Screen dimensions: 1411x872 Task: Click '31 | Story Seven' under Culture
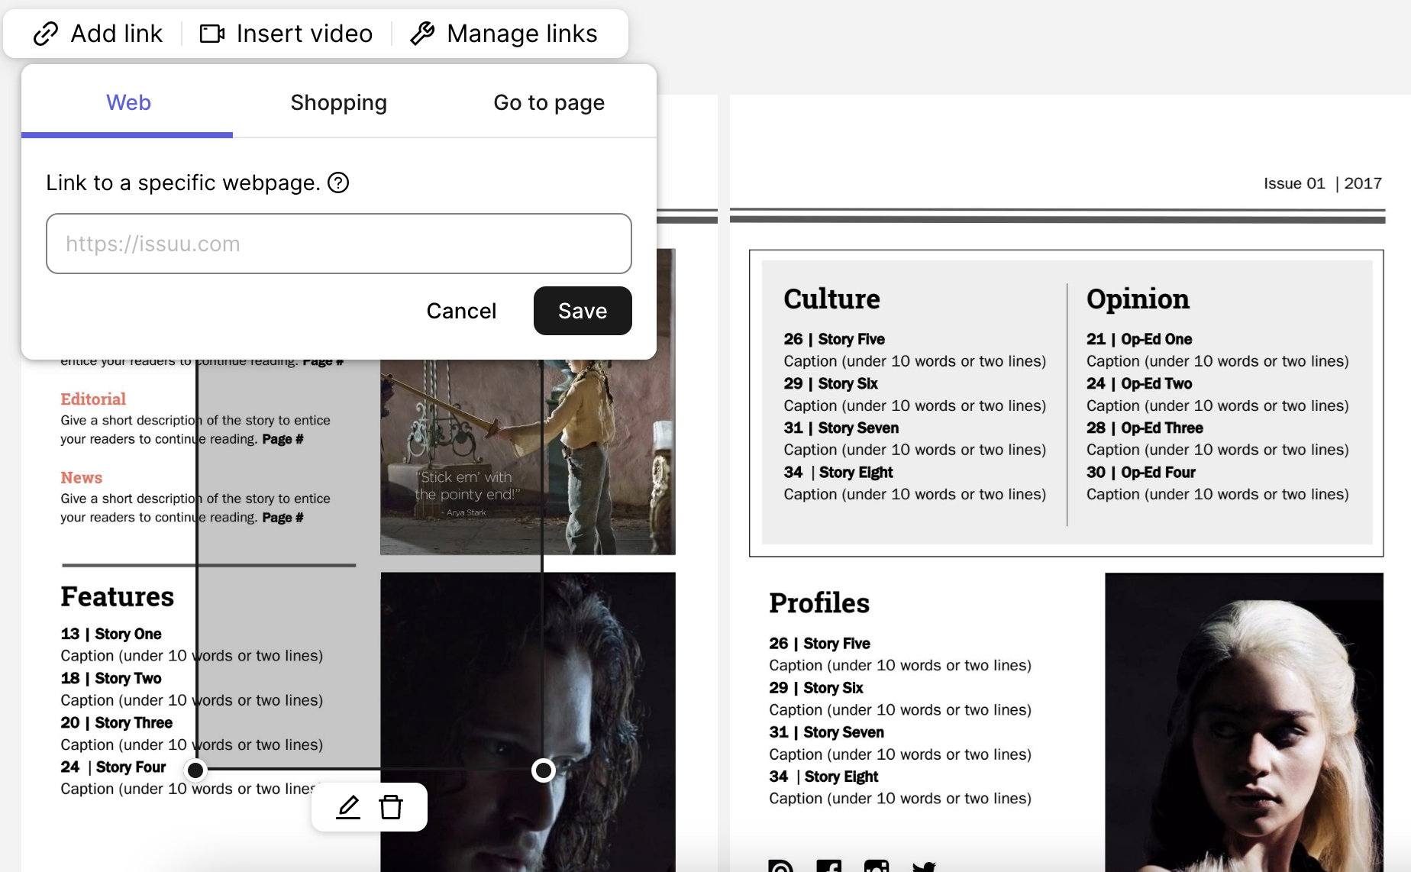click(841, 428)
